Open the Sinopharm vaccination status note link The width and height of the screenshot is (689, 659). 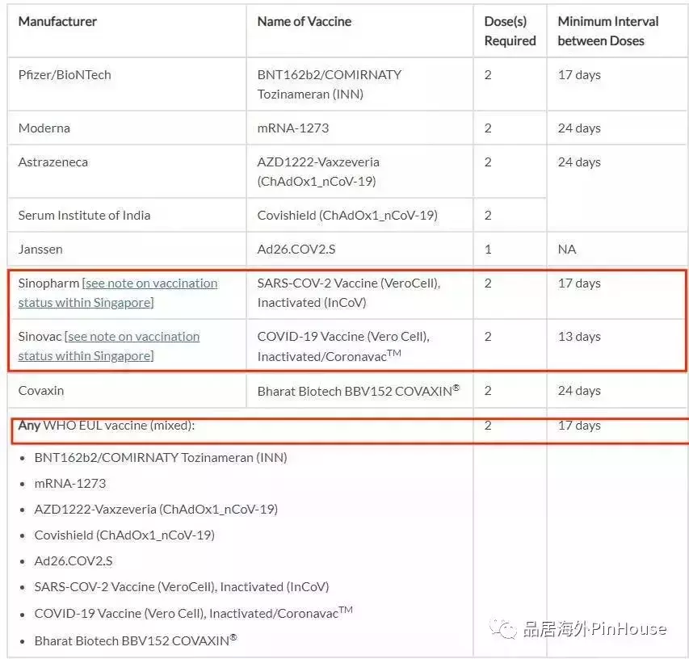click(x=150, y=283)
